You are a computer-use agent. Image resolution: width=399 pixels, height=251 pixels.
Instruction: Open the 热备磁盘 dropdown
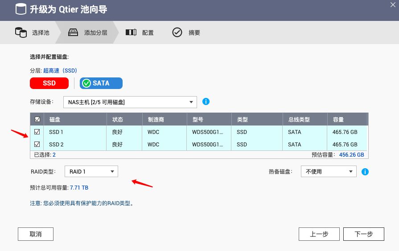coord(329,171)
